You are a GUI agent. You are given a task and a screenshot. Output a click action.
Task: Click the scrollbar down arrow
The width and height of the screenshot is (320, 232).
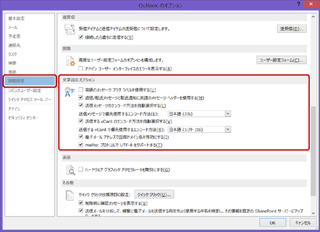(x=313, y=213)
